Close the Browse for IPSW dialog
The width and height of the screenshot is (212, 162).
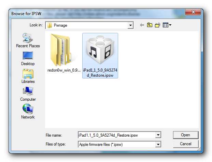[193, 12]
